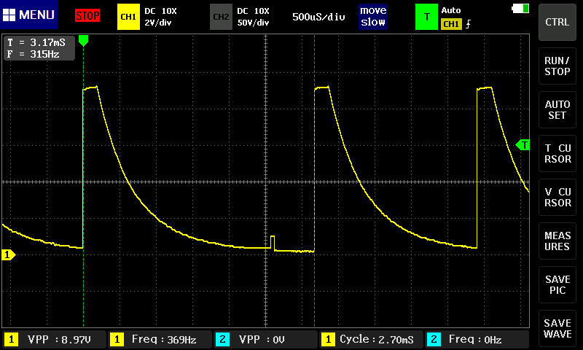Click cyan 2 badge beside Freq 0Hz
The image size is (583, 350).
(434, 340)
